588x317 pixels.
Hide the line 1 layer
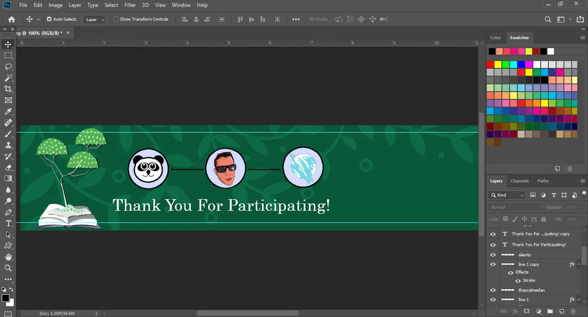coord(493,300)
